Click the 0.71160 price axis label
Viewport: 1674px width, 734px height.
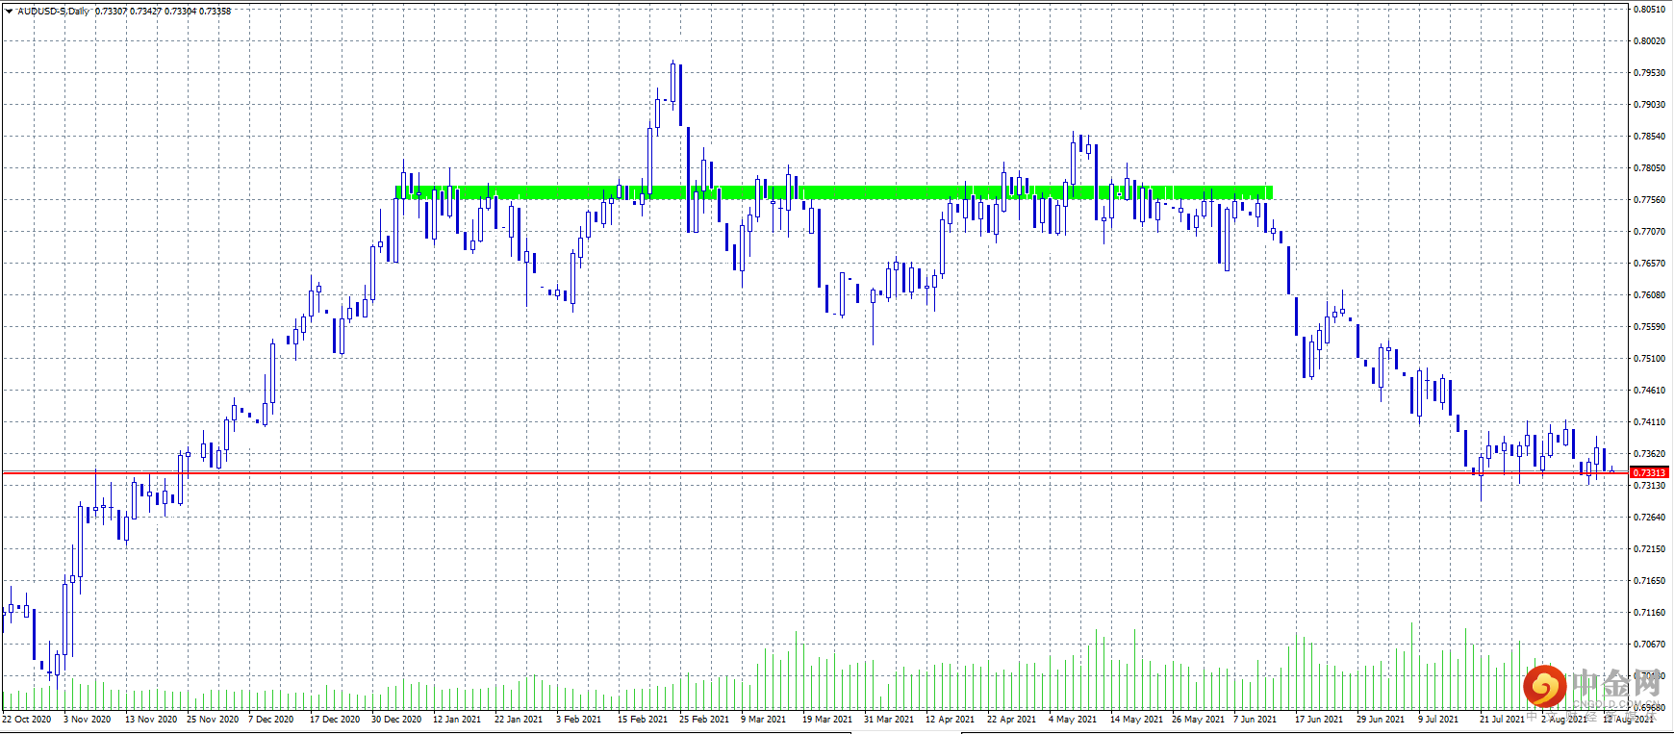click(1649, 613)
